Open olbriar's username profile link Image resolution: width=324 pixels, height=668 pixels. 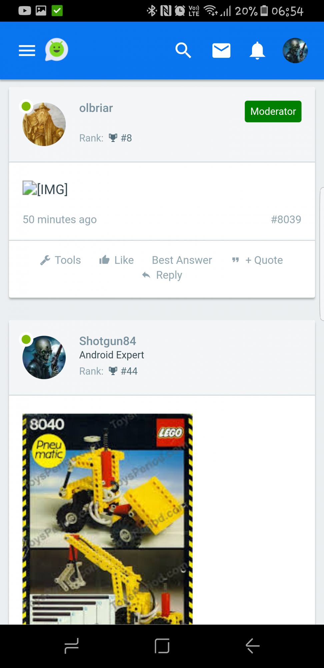96,108
